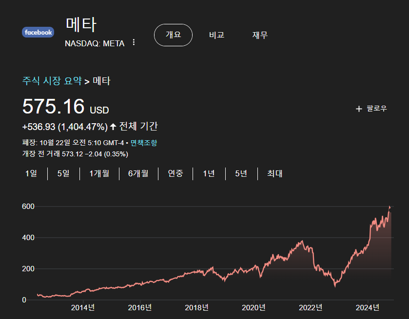409x319 pixels.
Task: Open the 면책조항 disclaimer link
Action: point(144,143)
